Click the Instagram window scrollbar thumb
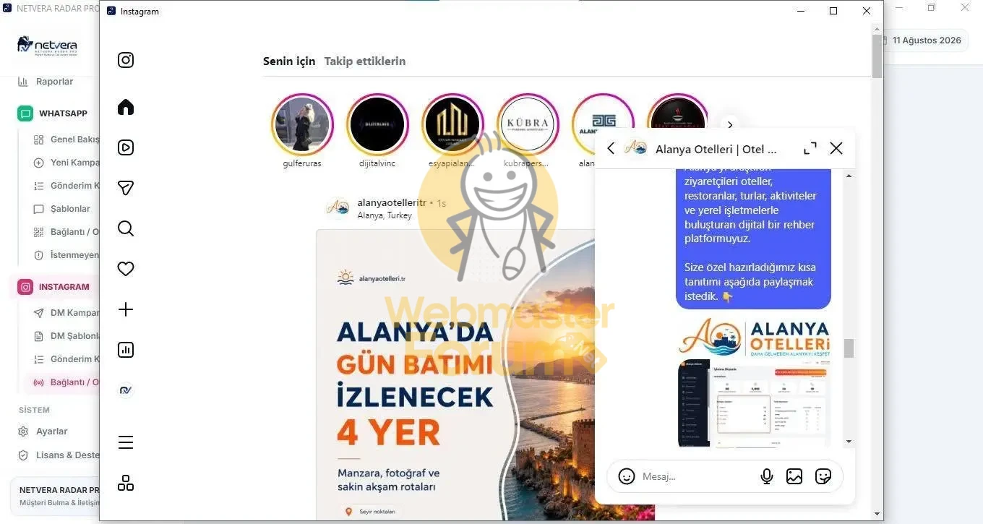Image resolution: width=983 pixels, height=524 pixels. point(877,56)
